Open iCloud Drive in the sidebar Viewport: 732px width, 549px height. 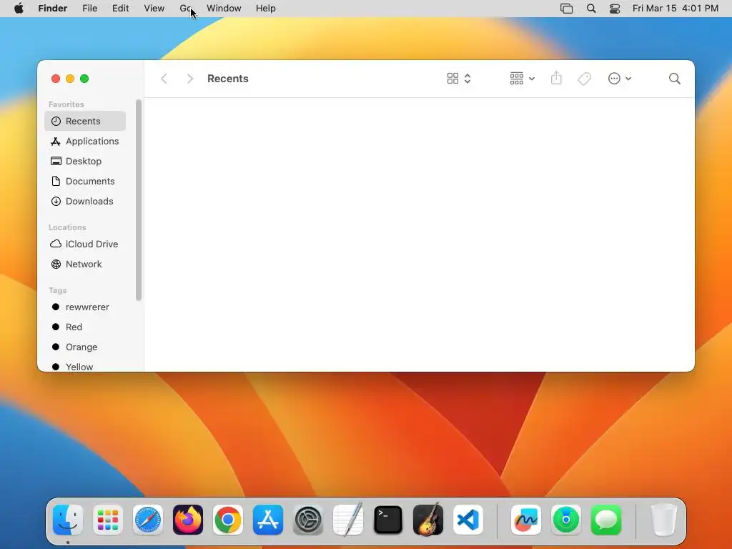click(85, 244)
